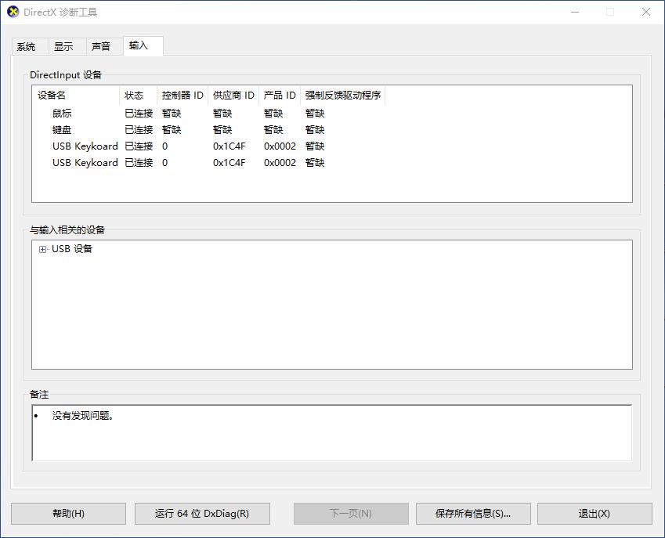The height and width of the screenshot is (538, 665).
Task: Click the 设备名 column header
Action: [x=75, y=96]
